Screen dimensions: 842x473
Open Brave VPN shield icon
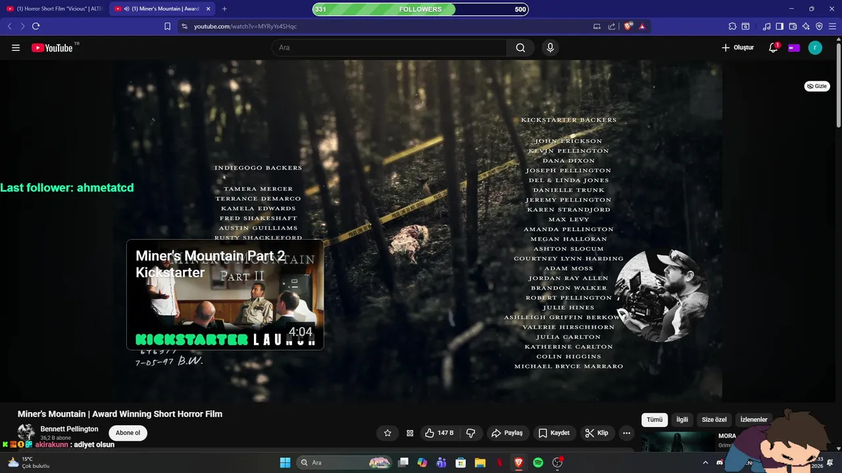pos(819,26)
